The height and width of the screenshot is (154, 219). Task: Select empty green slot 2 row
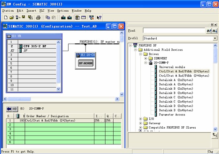tap(63, 125)
